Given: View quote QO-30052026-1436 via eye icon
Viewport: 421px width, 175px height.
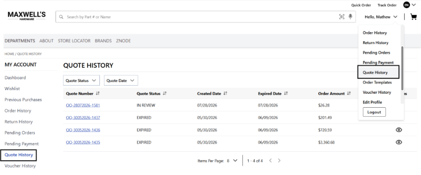Looking at the screenshot, I should [x=399, y=130].
